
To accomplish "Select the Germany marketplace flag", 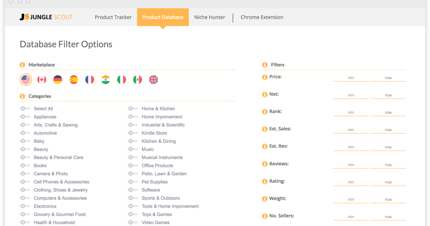I will point(57,80).
